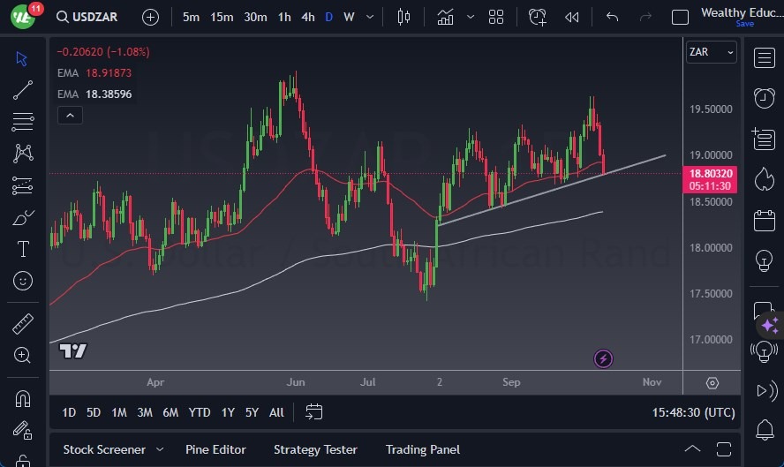Select the trend line drawing tool
784x467 pixels.
tap(23, 90)
